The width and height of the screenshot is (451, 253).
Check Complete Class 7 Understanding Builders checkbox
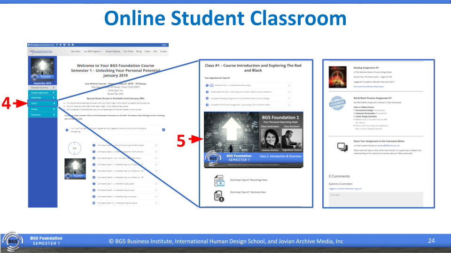tap(156, 184)
